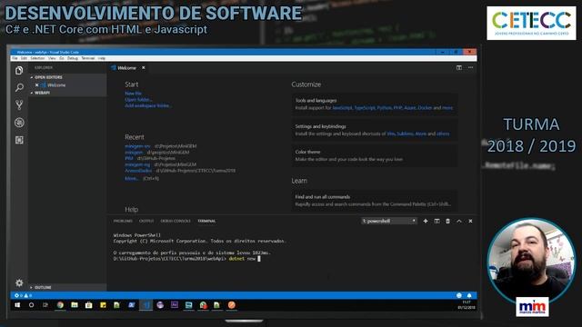Open the Debug menu
The image size is (582, 327).
tap(73, 58)
